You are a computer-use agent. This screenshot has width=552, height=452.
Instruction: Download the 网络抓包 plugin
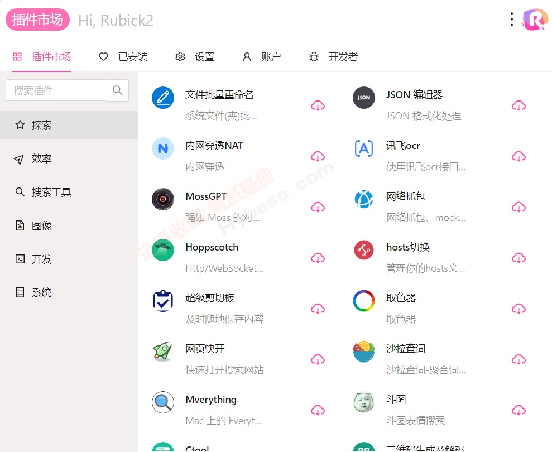point(519,207)
